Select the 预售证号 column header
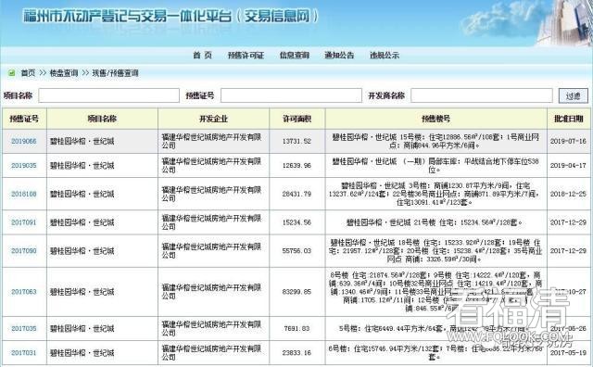593x367 pixels. click(x=24, y=119)
